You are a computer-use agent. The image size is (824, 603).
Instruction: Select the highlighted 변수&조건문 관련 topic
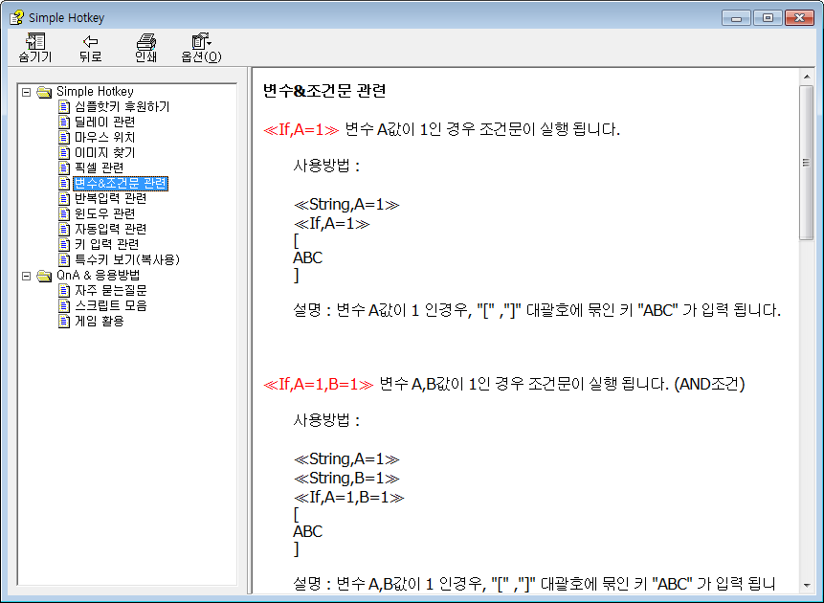[121, 184]
